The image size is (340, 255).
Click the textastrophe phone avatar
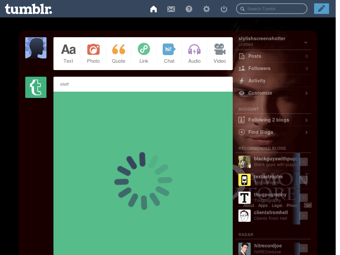pyautogui.click(x=244, y=180)
